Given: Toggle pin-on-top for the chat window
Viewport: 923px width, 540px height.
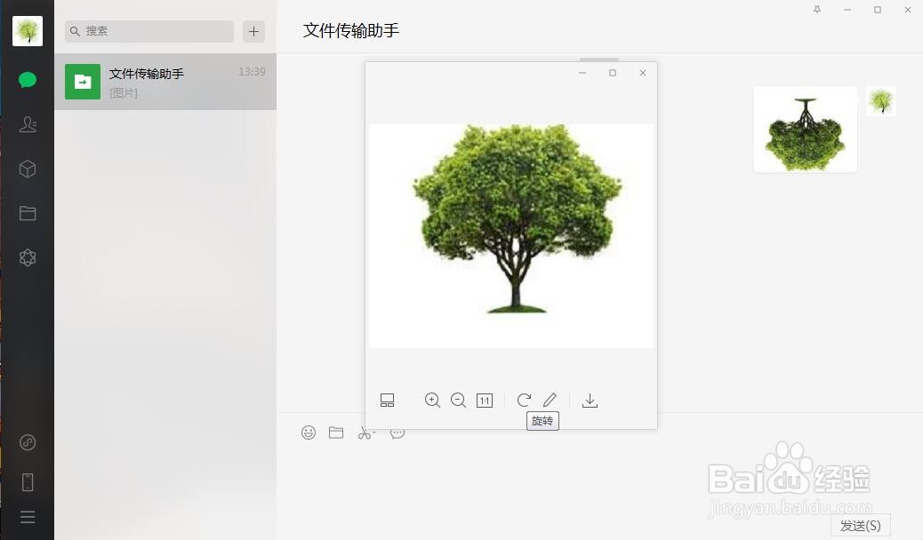Looking at the screenshot, I should (x=817, y=10).
